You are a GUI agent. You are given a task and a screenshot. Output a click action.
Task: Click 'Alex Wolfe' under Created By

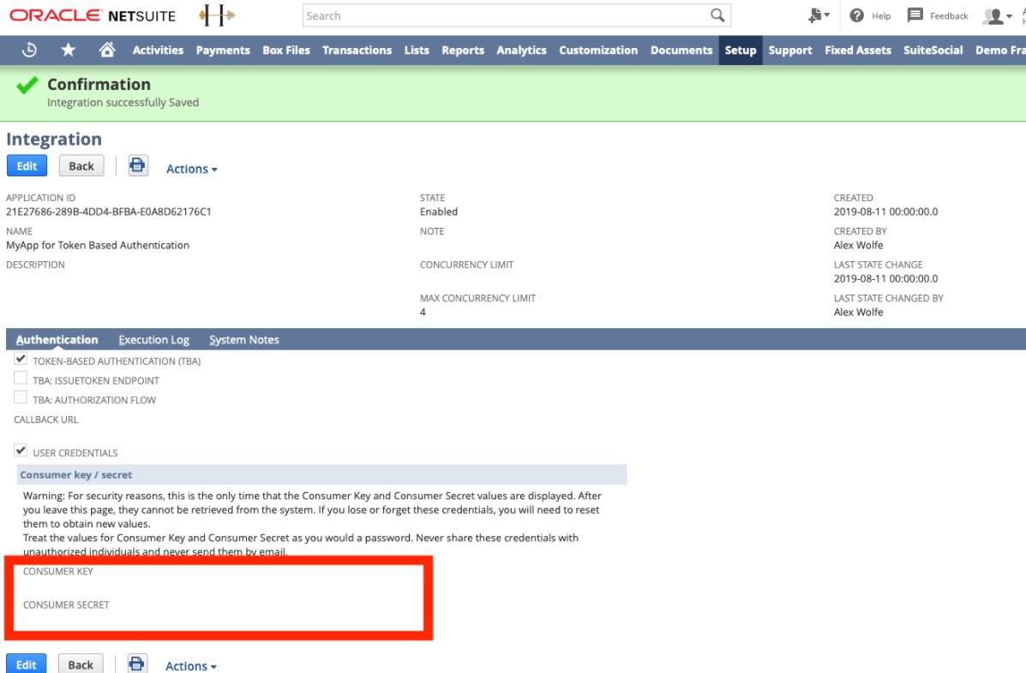coord(858,245)
